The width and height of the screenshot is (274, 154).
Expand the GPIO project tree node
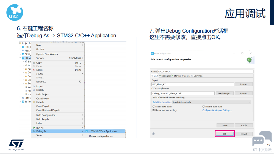(20, 54)
